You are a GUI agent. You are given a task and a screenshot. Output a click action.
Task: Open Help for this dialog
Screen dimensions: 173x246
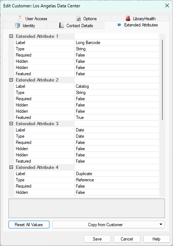pyautogui.click(x=157, y=239)
